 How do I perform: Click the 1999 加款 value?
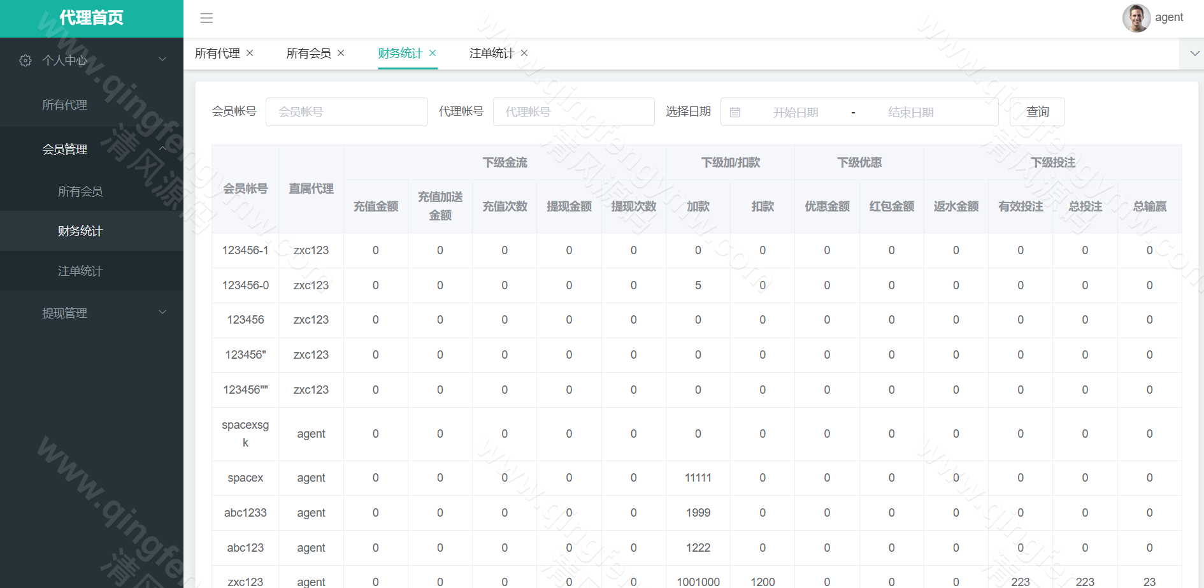(698, 513)
